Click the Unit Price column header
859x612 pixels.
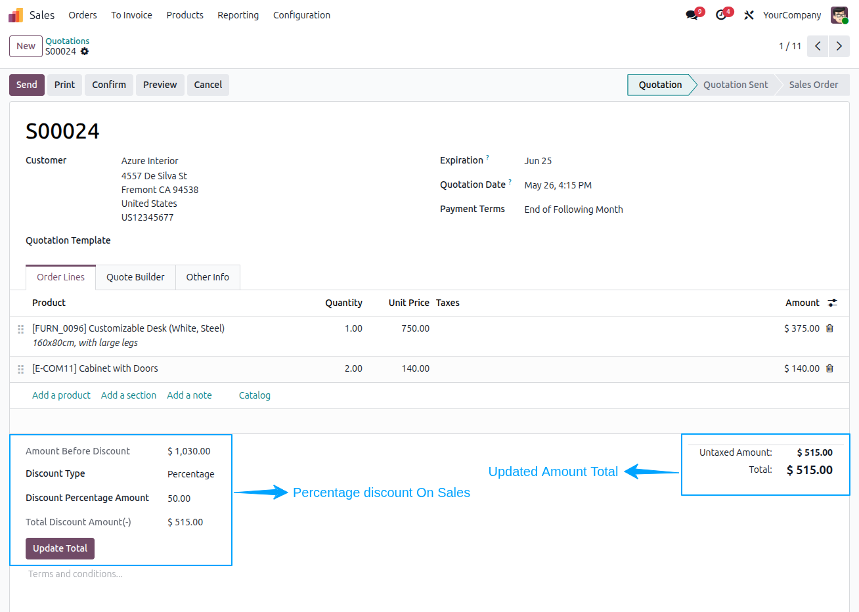(408, 303)
